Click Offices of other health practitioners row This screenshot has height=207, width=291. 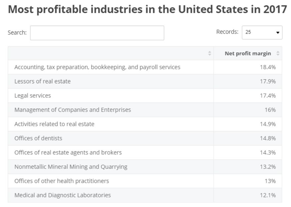click(x=62, y=181)
